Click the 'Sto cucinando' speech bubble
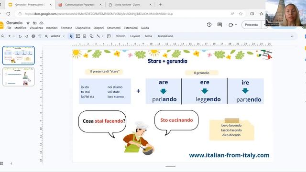The height and width of the screenshot is (172, 306). 176,122
